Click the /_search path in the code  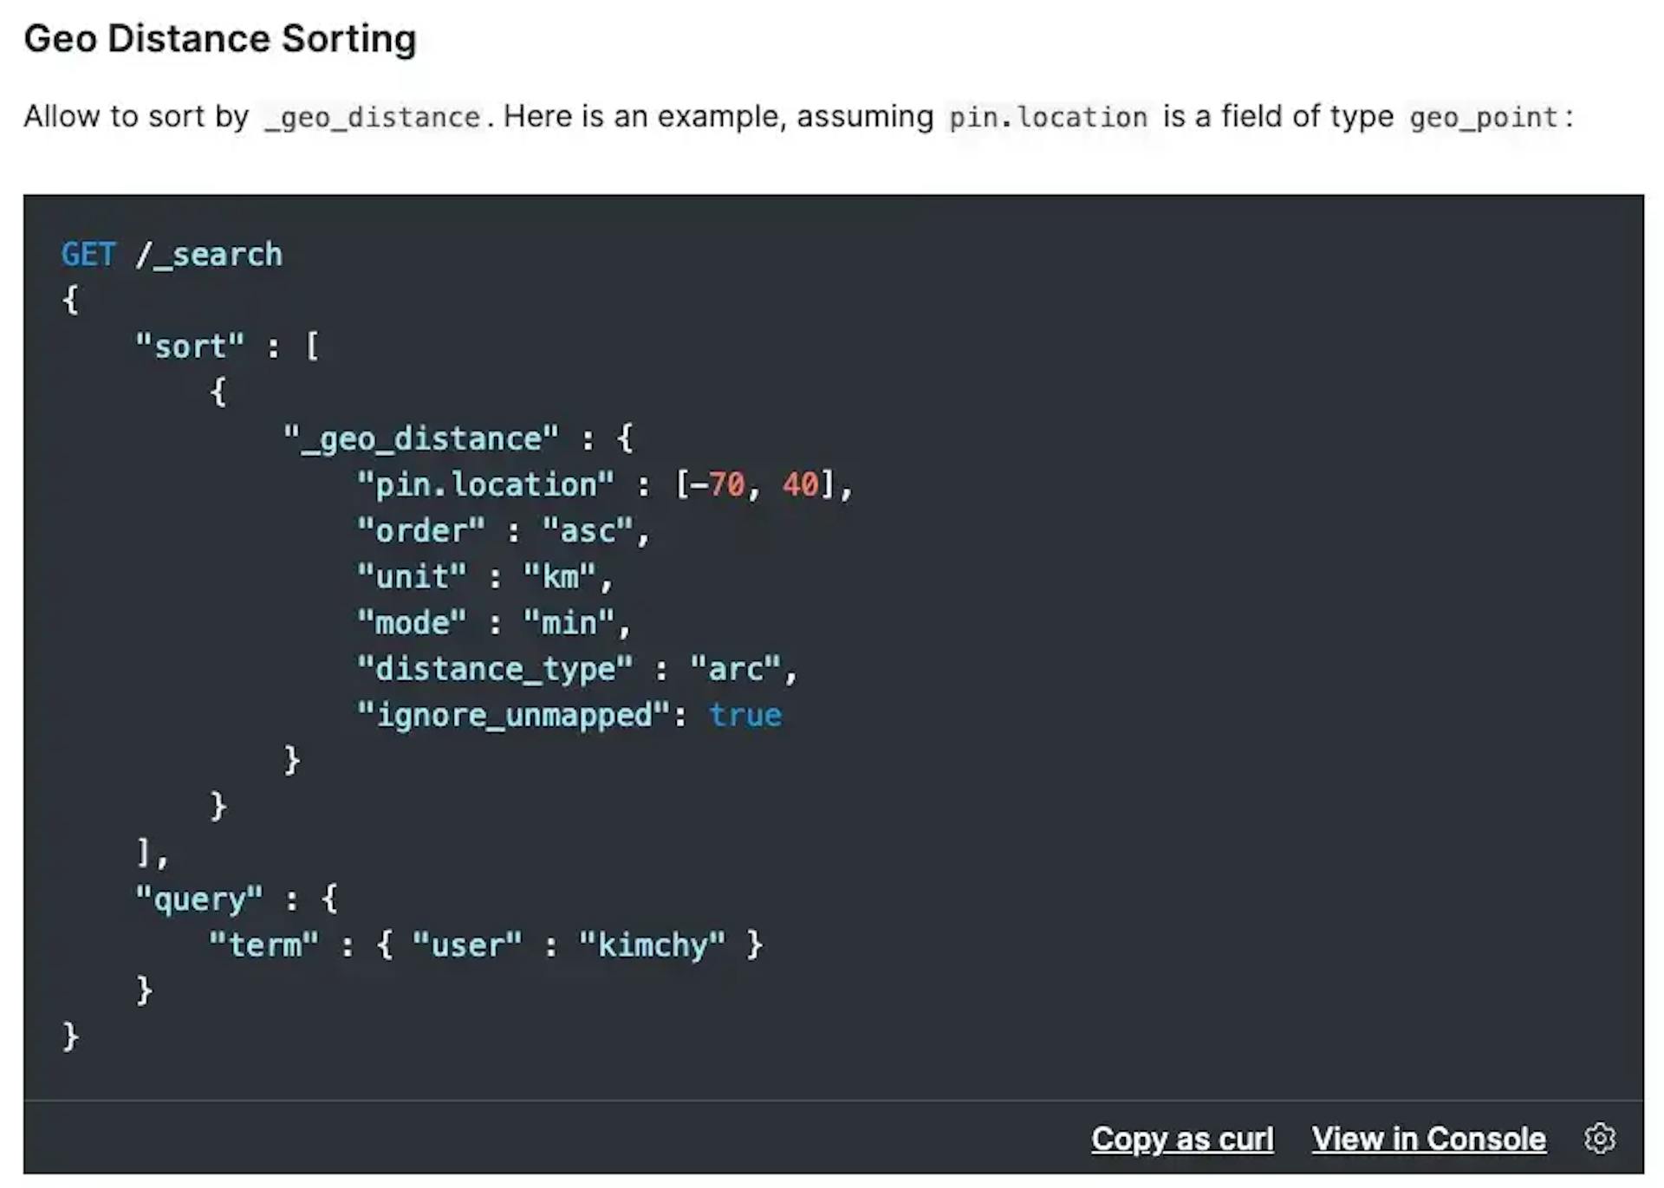click(x=209, y=255)
